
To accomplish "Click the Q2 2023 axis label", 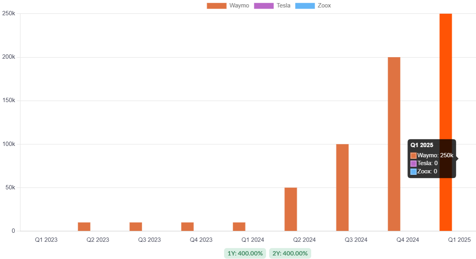I will 98,240.
